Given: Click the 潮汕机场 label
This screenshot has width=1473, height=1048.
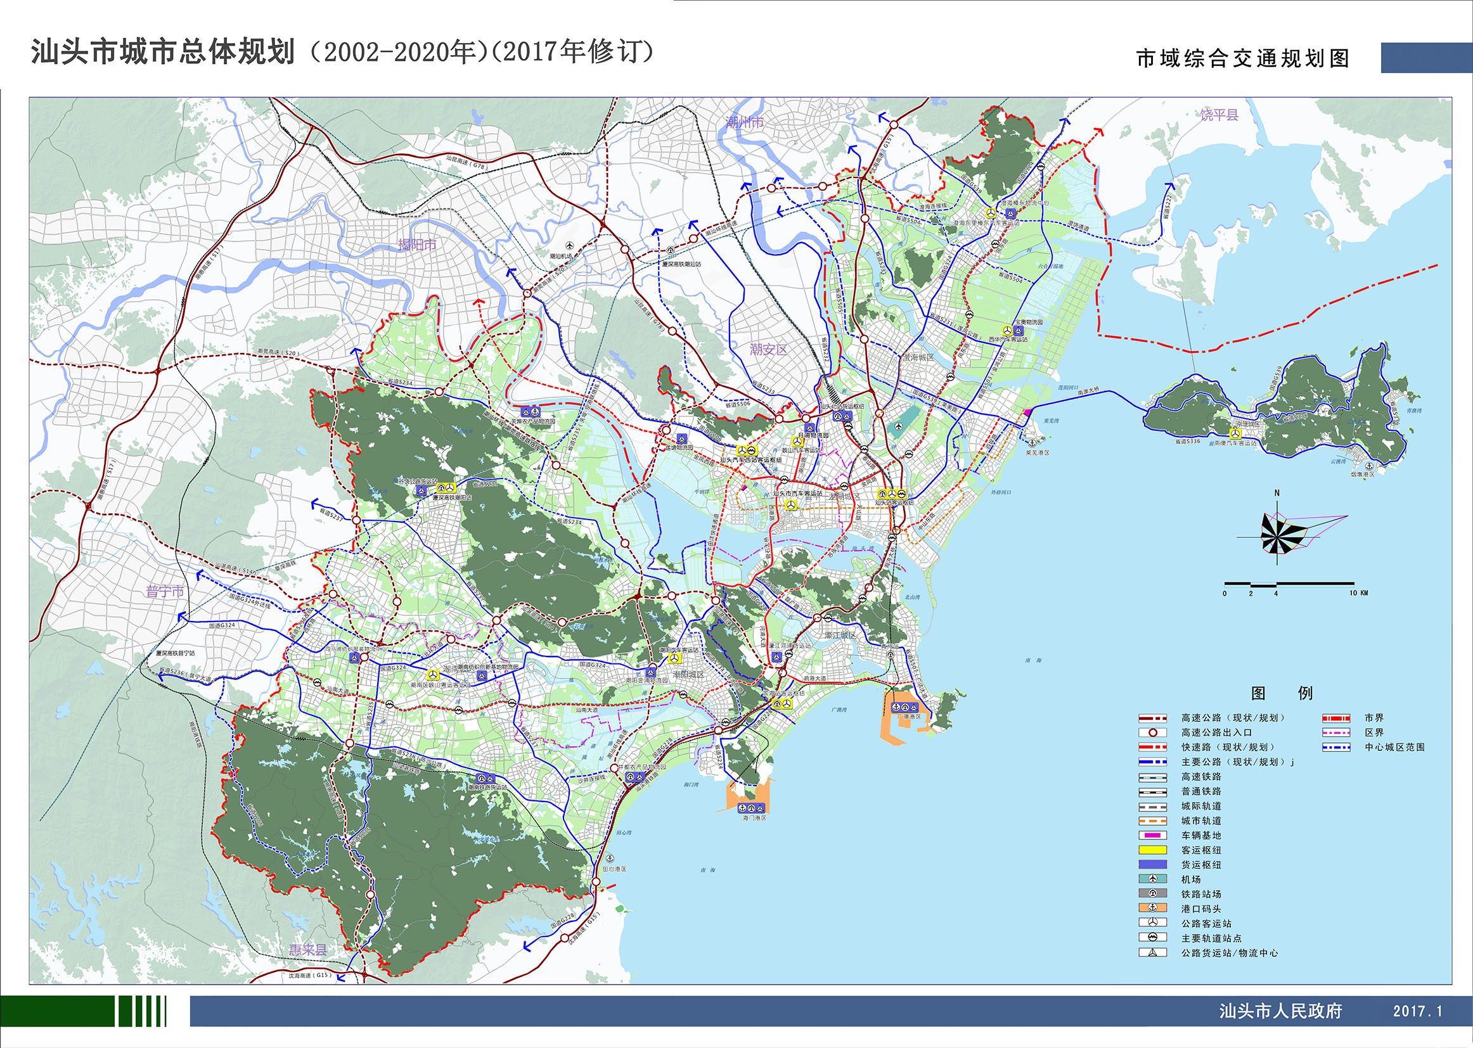Looking at the screenshot, I should tap(562, 256).
